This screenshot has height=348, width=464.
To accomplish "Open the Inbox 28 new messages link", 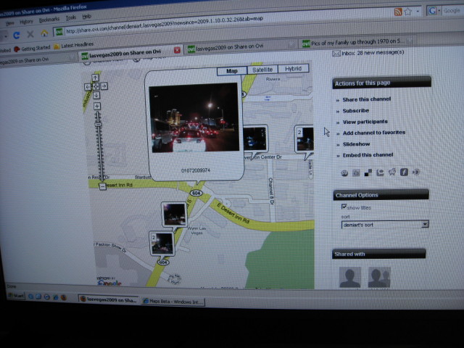I will pos(373,53).
